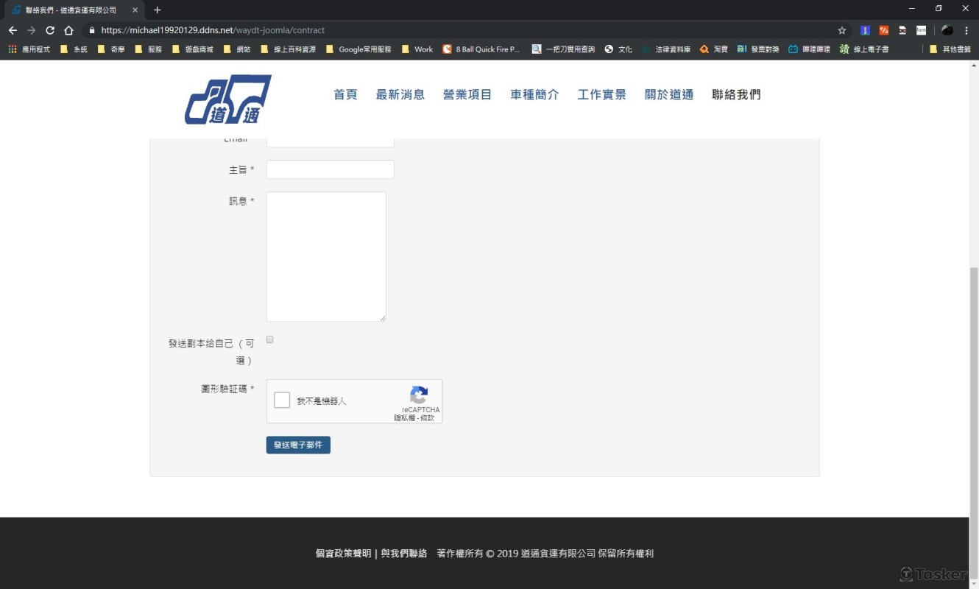This screenshot has width=979, height=589.
Task: Open the 8 Ball Quick Fire Pool bookmark
Action: click(x=480, y=49)
